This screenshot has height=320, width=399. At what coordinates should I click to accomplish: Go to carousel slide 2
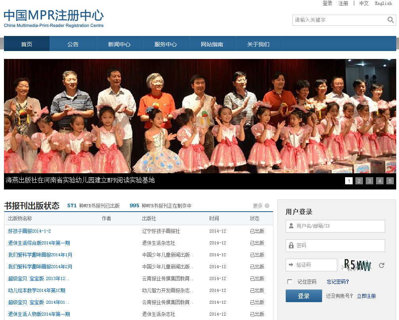coord(359,181)
